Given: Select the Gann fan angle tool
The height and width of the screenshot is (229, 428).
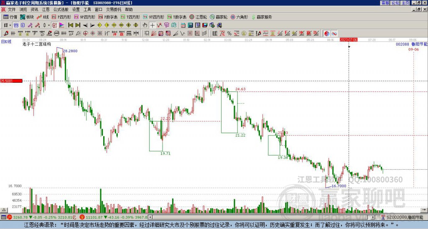Looking at the screenshot, I should click(x=154, y=33).
